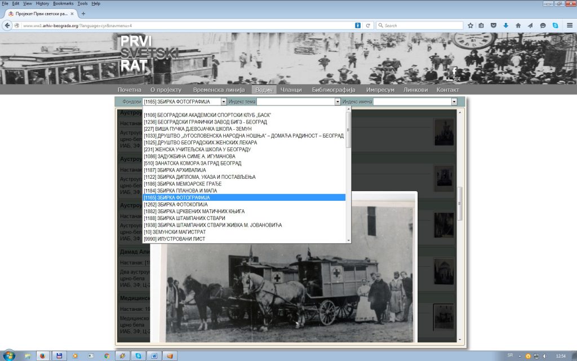The height and width of the screenshot is (361, 577).
Task: Go to the Библиографија page
Action: 334,90
